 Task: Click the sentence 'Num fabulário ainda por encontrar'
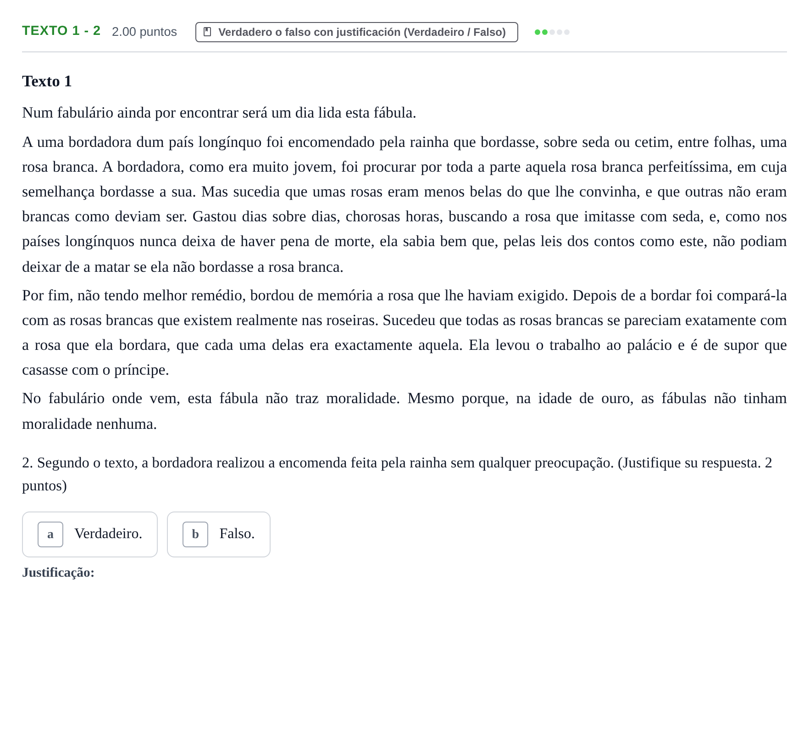(x=219, y=112)
